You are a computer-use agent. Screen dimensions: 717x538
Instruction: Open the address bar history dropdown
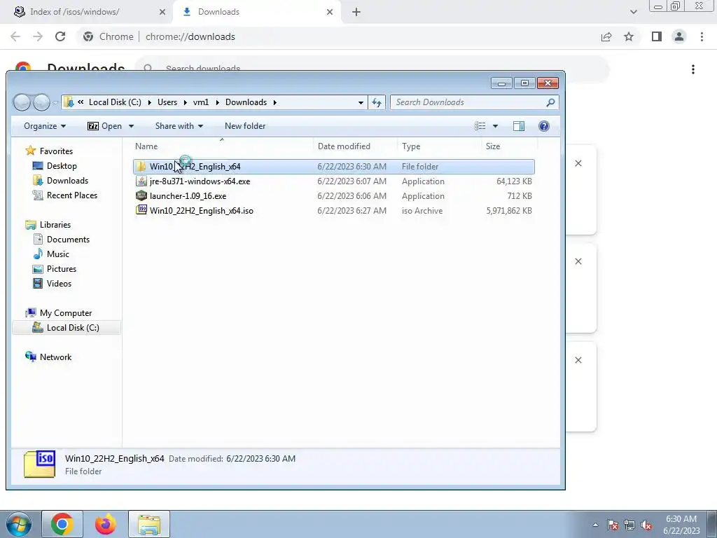point(361,102)
